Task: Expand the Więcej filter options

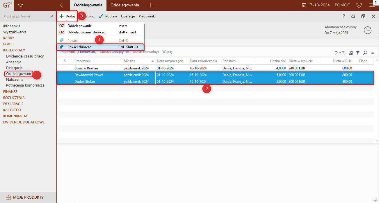Action: (x=168, y=52)
